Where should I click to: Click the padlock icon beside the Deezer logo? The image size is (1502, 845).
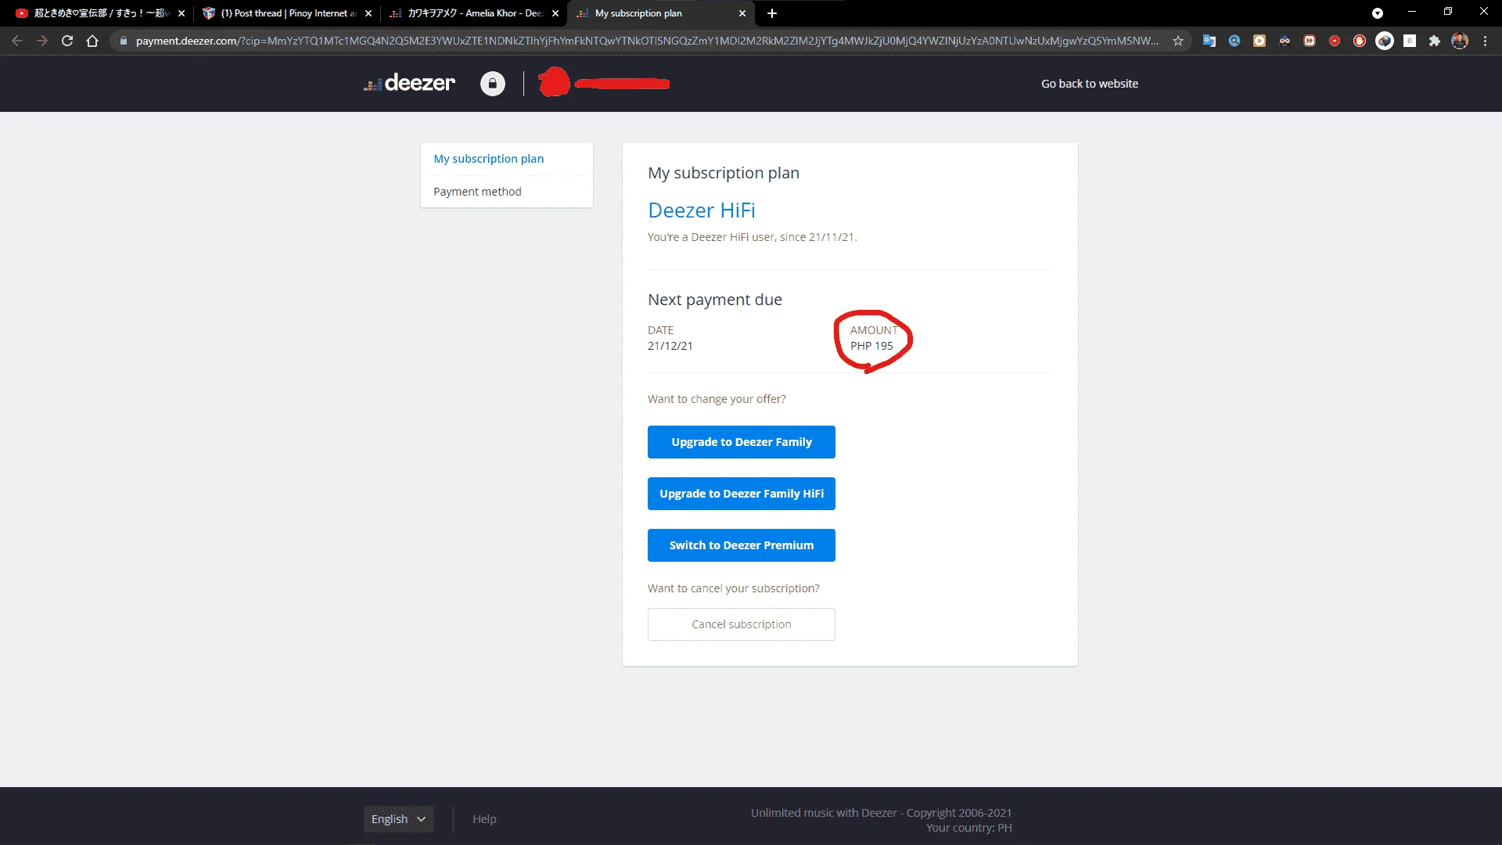pyautogui.click(x=493, y=84)
